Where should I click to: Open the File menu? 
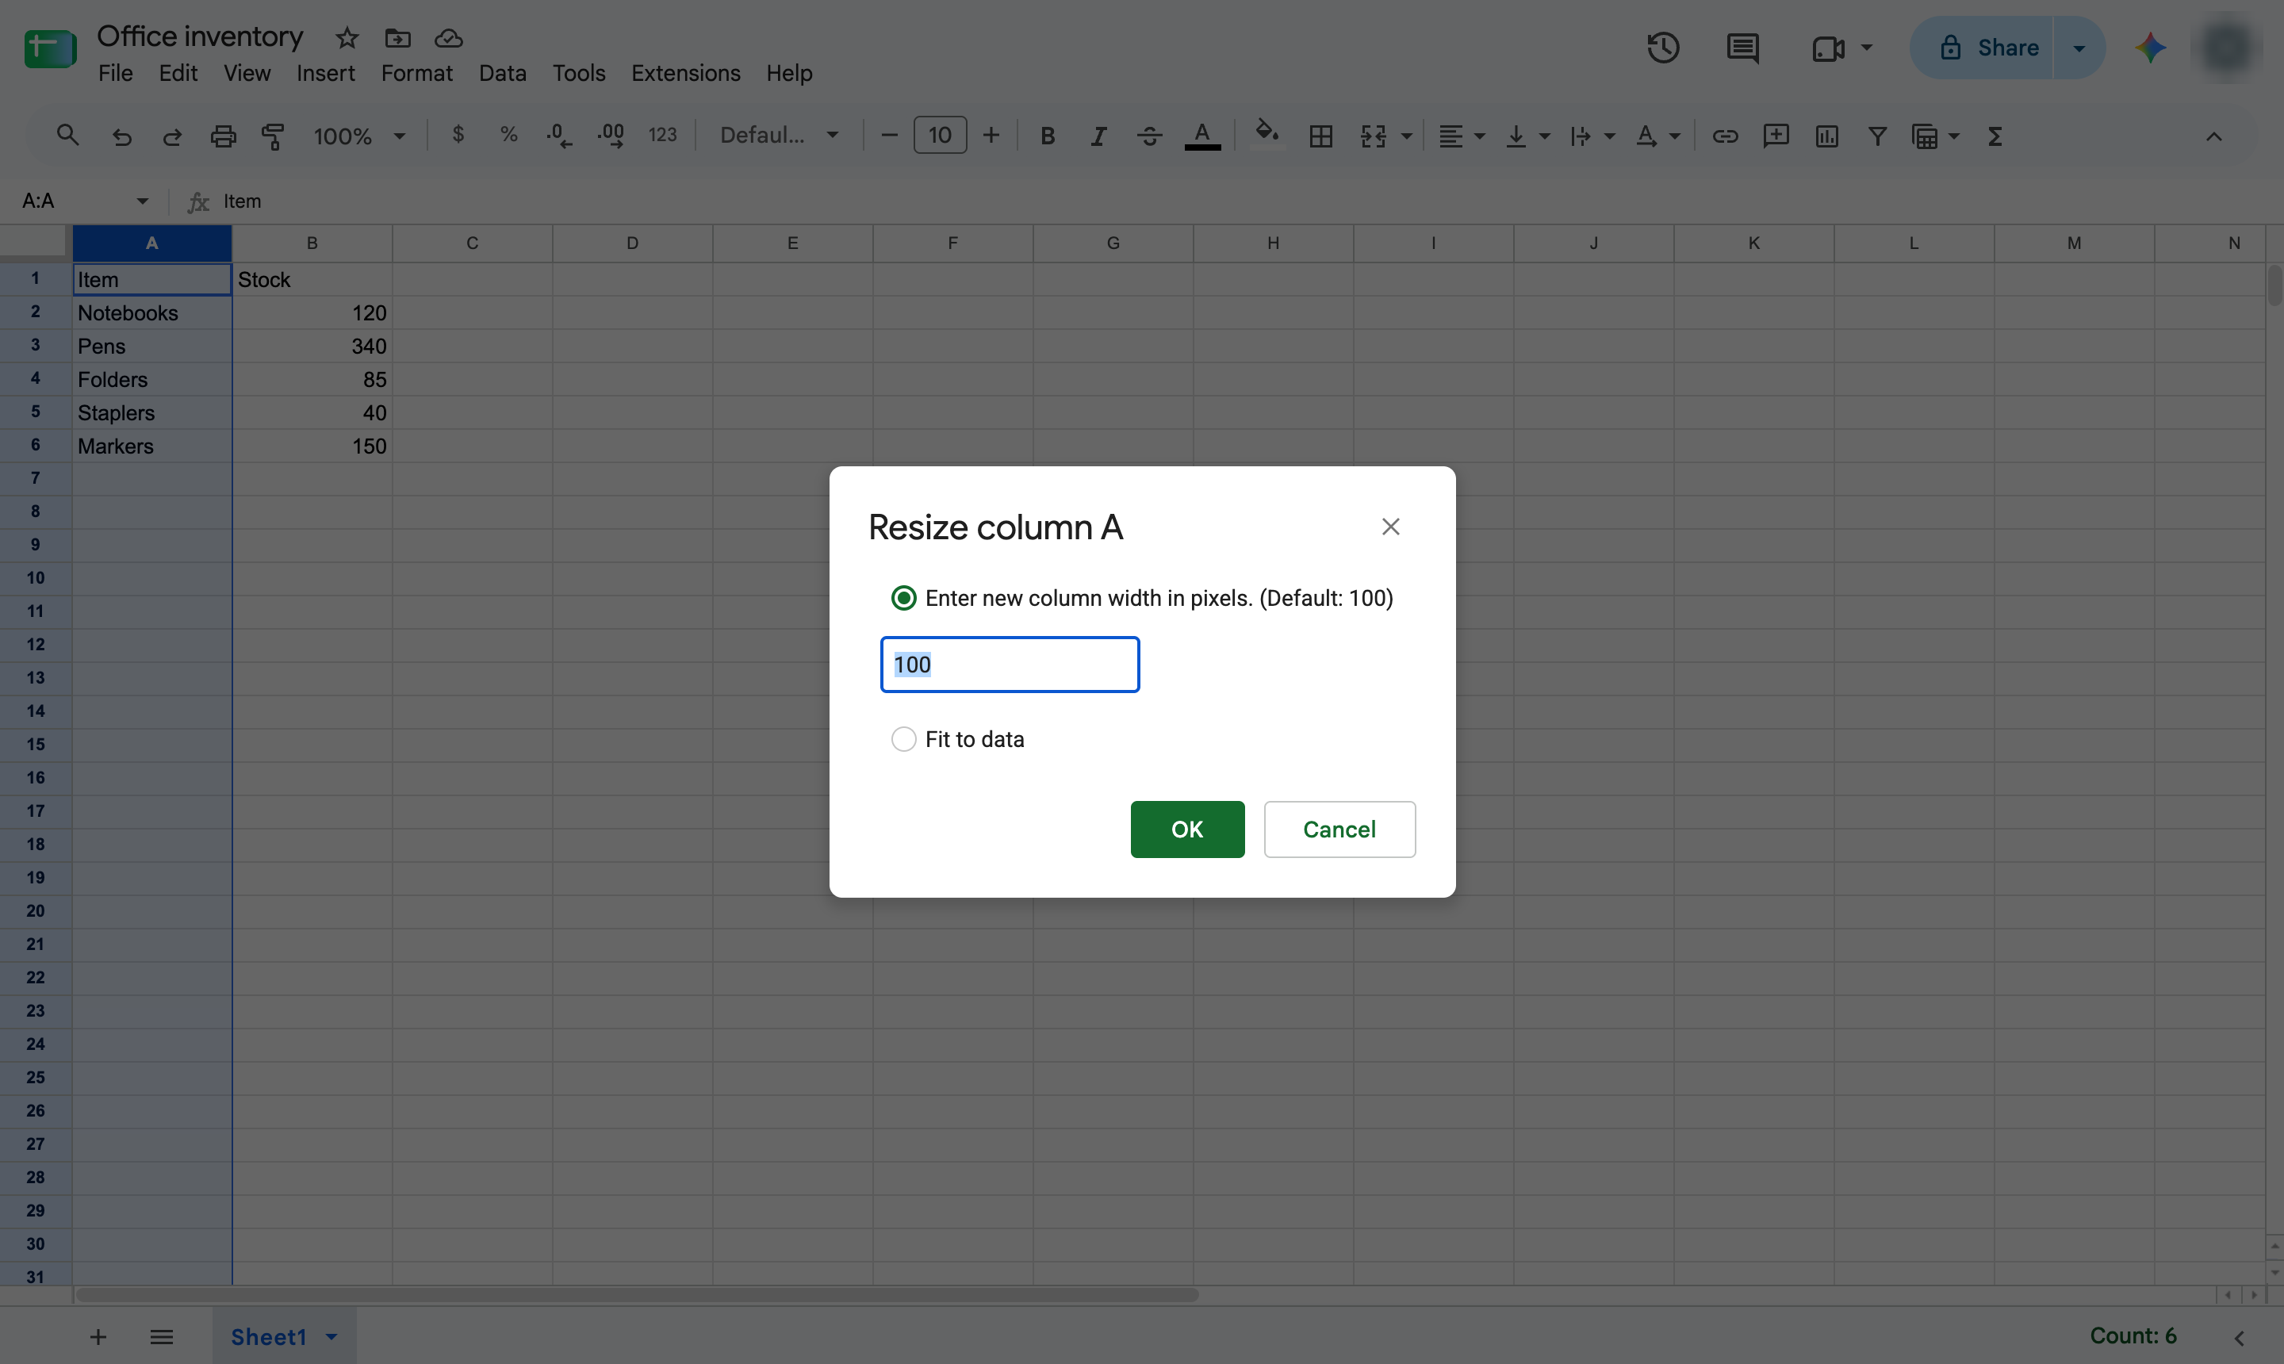coord(116,73)
